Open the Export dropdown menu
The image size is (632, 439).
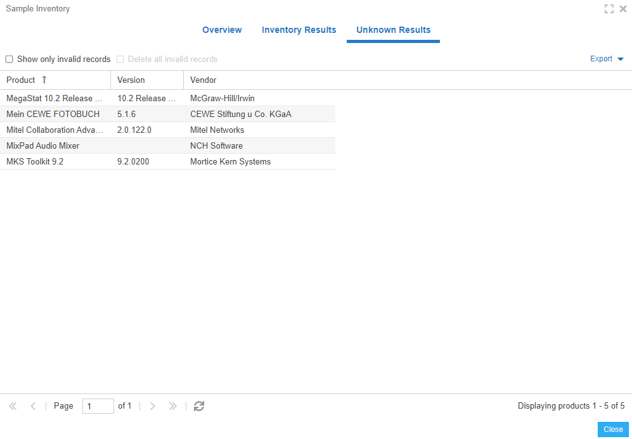[607, 59]
